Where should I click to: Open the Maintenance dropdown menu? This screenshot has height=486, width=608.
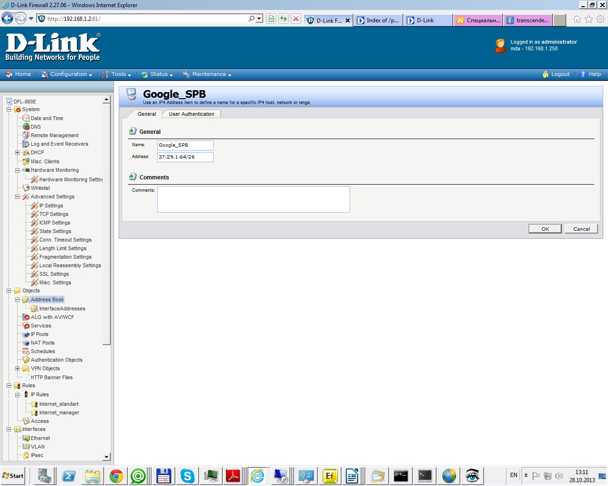pyautogui.click(x=207, y=75)
